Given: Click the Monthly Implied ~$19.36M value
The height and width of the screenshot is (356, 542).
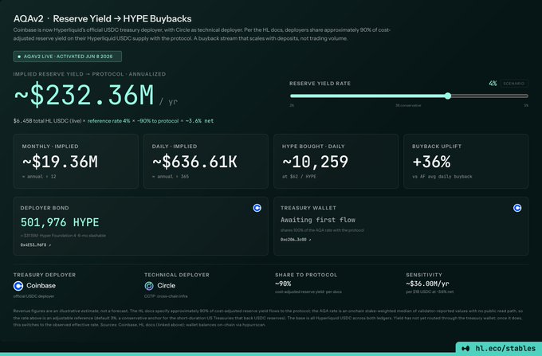Looking at the screenshot, I should pos(60,162).
